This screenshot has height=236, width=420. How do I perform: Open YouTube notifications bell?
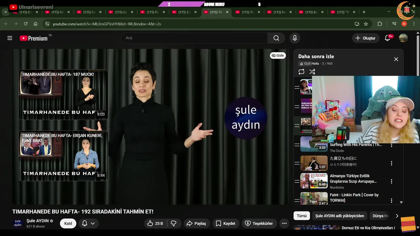click(388, 38)
